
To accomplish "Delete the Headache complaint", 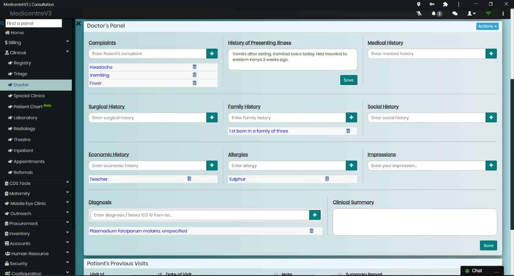I will [195, 67].
